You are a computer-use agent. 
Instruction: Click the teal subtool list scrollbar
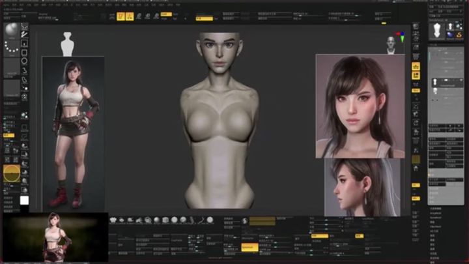pyautogui.click(x=429, y=55)
